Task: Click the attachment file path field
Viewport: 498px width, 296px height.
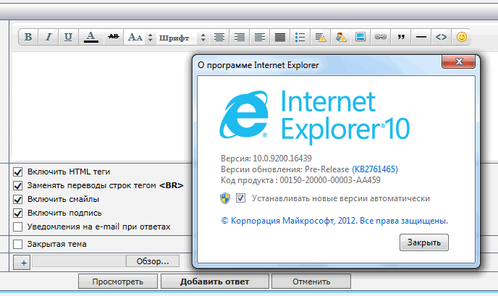Action: (79, 261)
